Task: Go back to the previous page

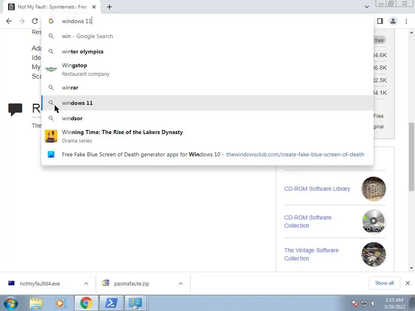Action: point(9,21)
